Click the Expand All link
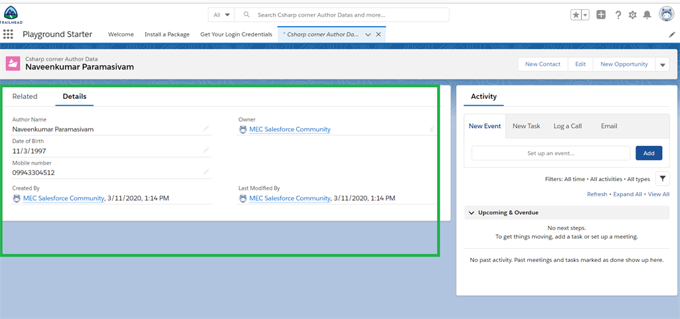Screen dimensions: 680x319 click(628, 194)
